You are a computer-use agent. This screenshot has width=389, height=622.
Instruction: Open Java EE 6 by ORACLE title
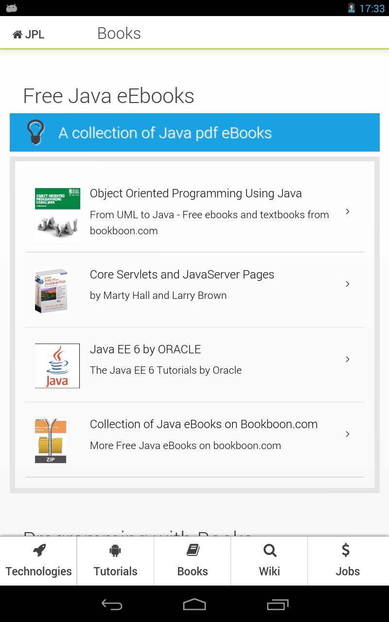tap(145, 349)
